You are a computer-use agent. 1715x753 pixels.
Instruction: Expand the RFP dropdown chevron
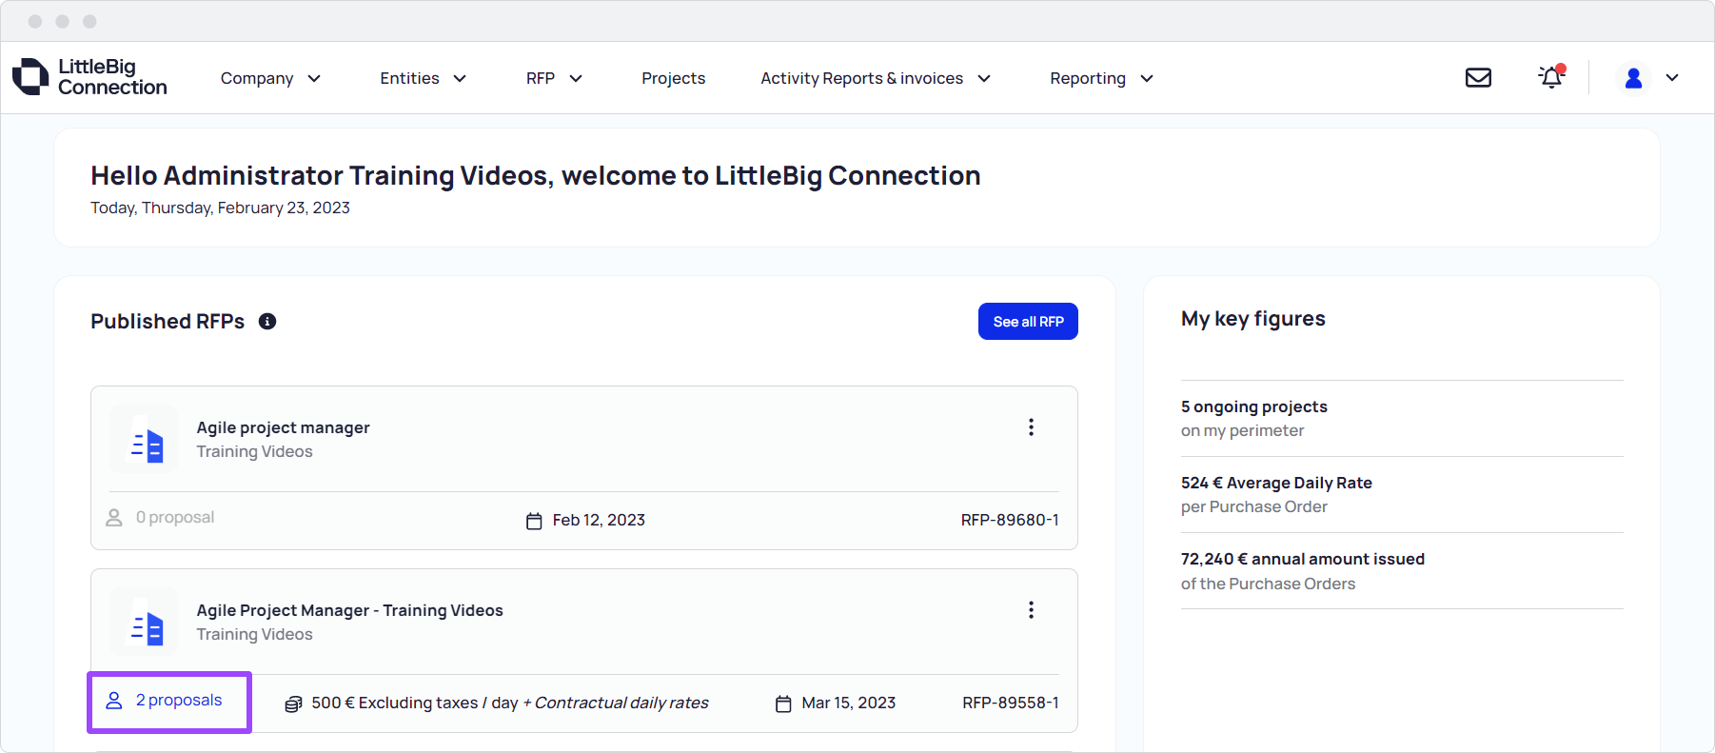point(576,79)
